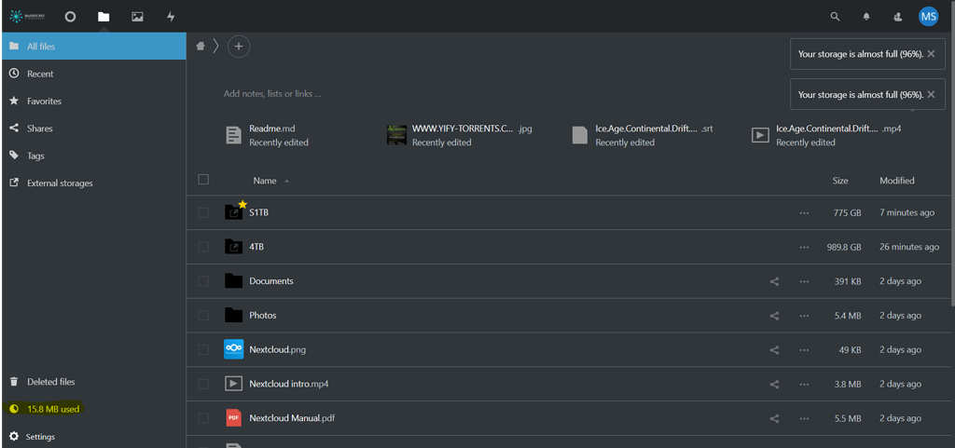The width and height of the screenshot is (955, 448).
Task: Click the share icon for Documents folder
Action: point(774,281)
